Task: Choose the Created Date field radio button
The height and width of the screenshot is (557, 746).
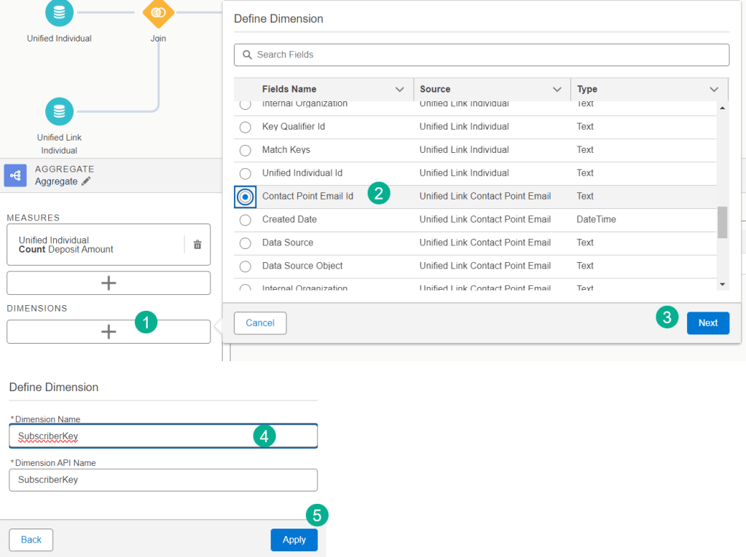Action: coord(246,220)
